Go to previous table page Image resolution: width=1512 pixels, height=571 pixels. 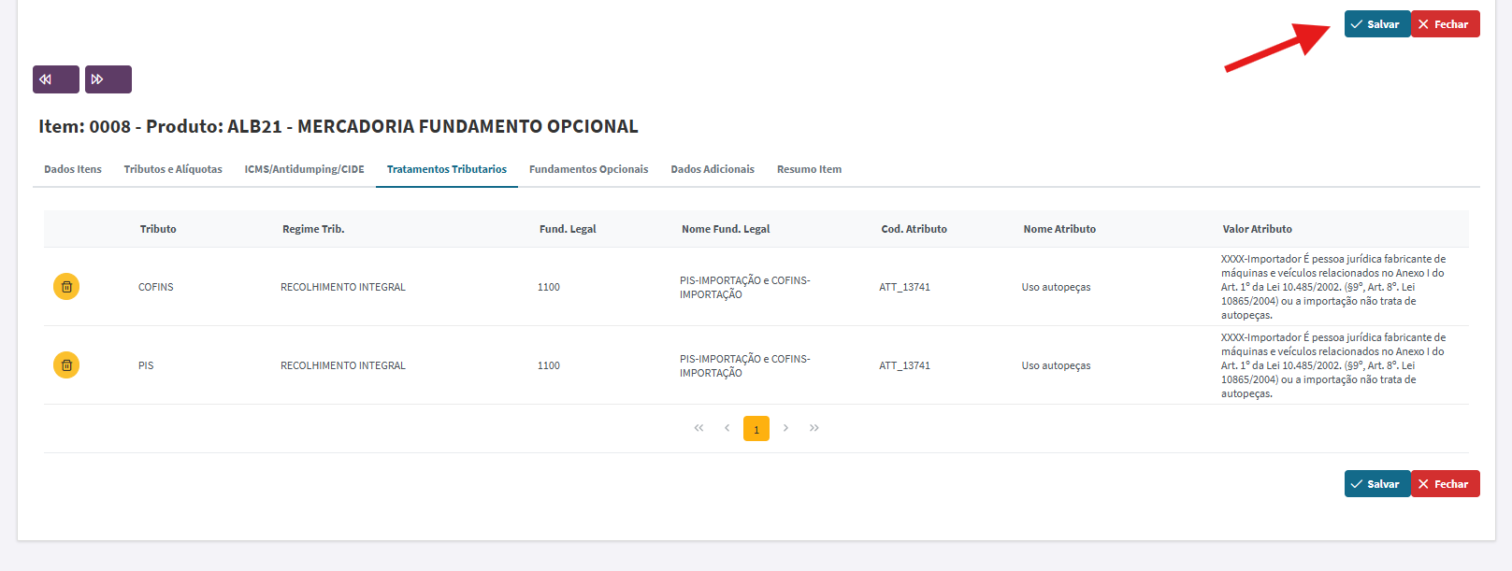pos(727,428)
